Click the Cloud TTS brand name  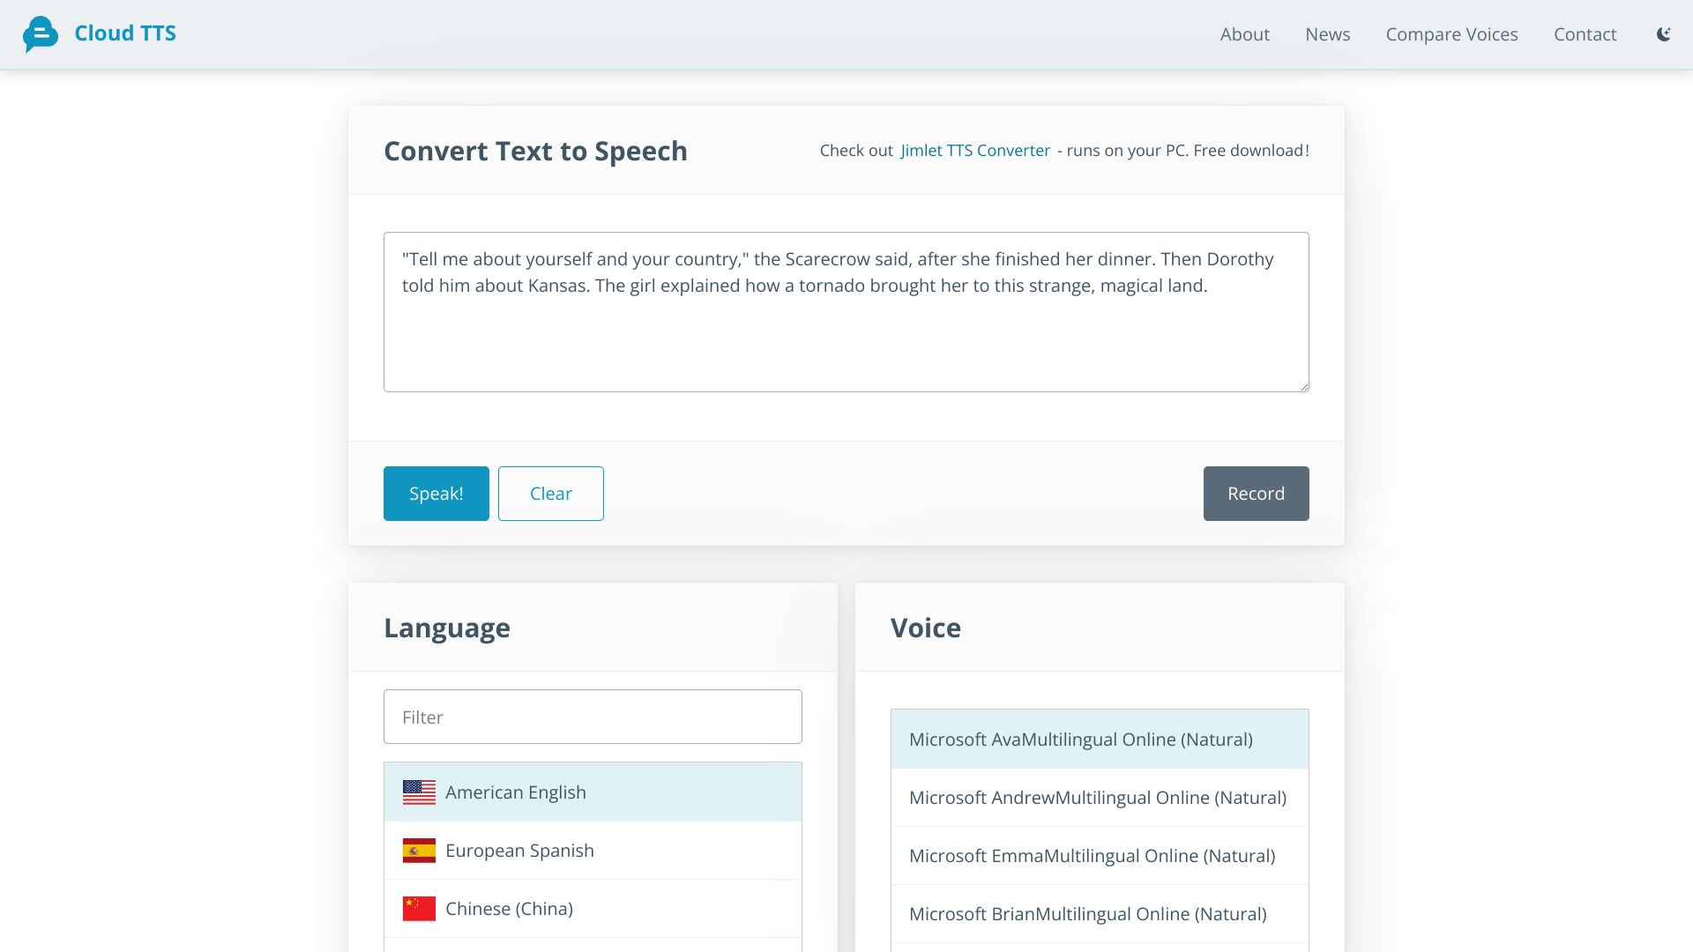coord(125,33)
